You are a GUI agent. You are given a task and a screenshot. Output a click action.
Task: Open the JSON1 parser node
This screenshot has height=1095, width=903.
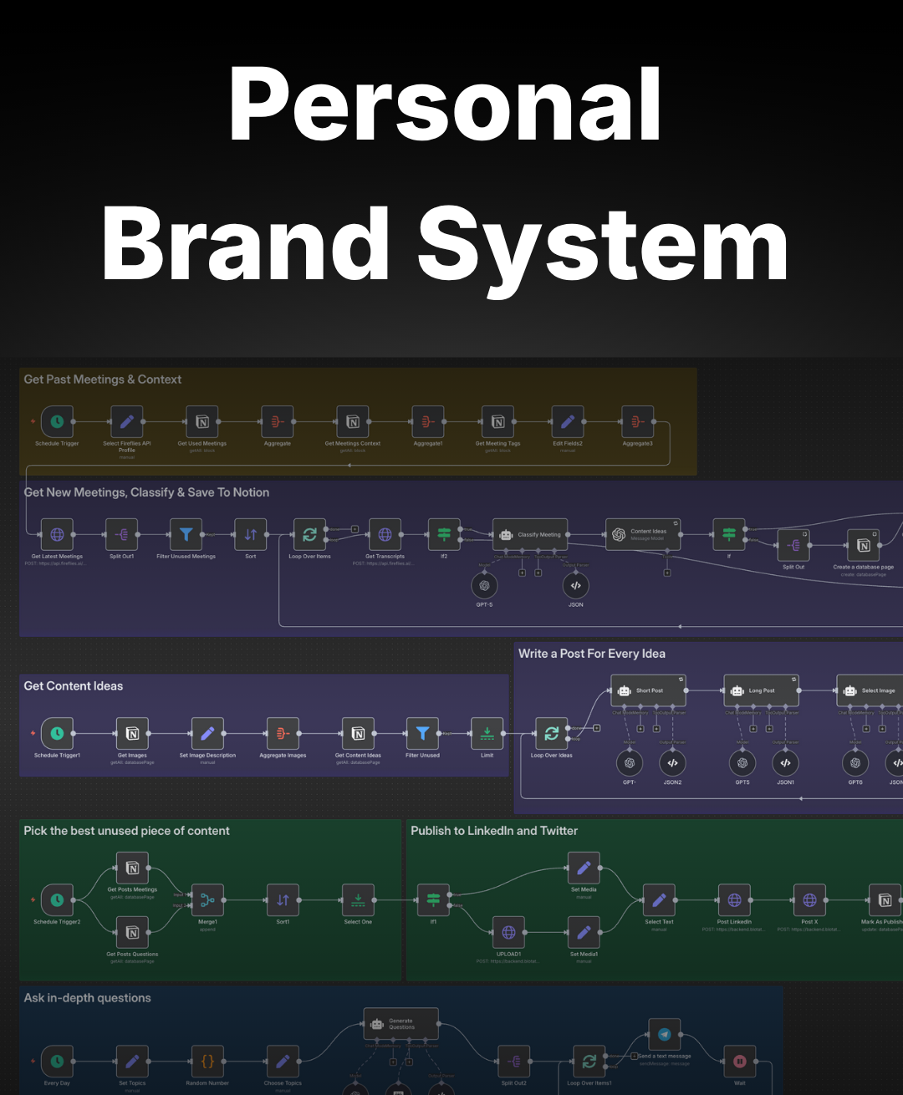click(x=785, y=762)
